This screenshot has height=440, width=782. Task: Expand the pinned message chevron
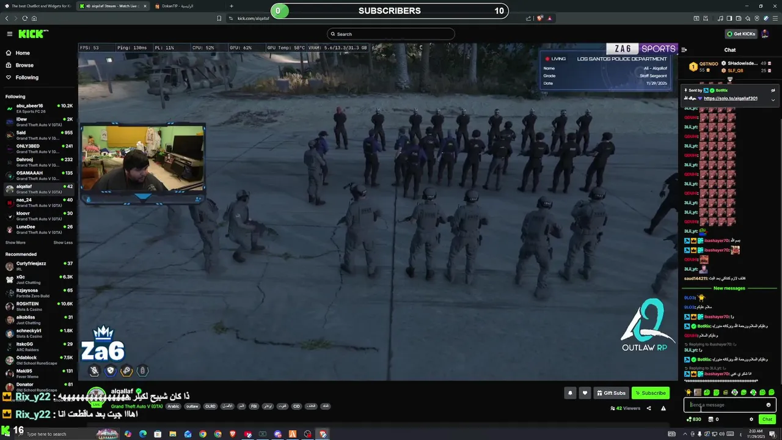click(773, 100)
